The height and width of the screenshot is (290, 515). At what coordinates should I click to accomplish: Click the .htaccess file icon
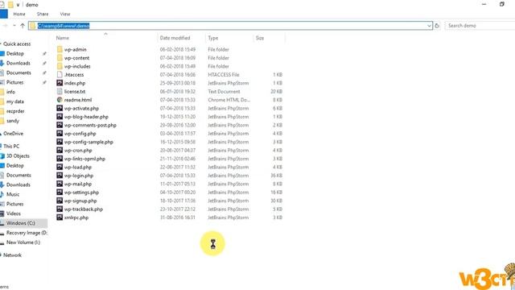(x=60, y=75)
